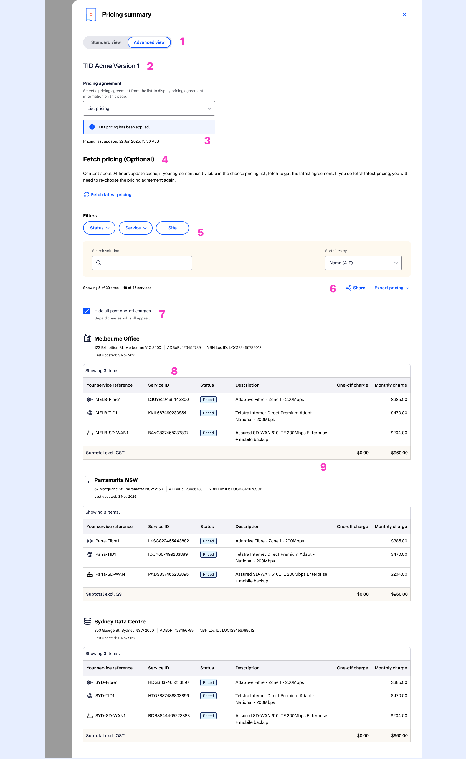Viewport: 466px width, 759px height.
Task: Click the magnifier icon in search box
Action: point(99,263)
